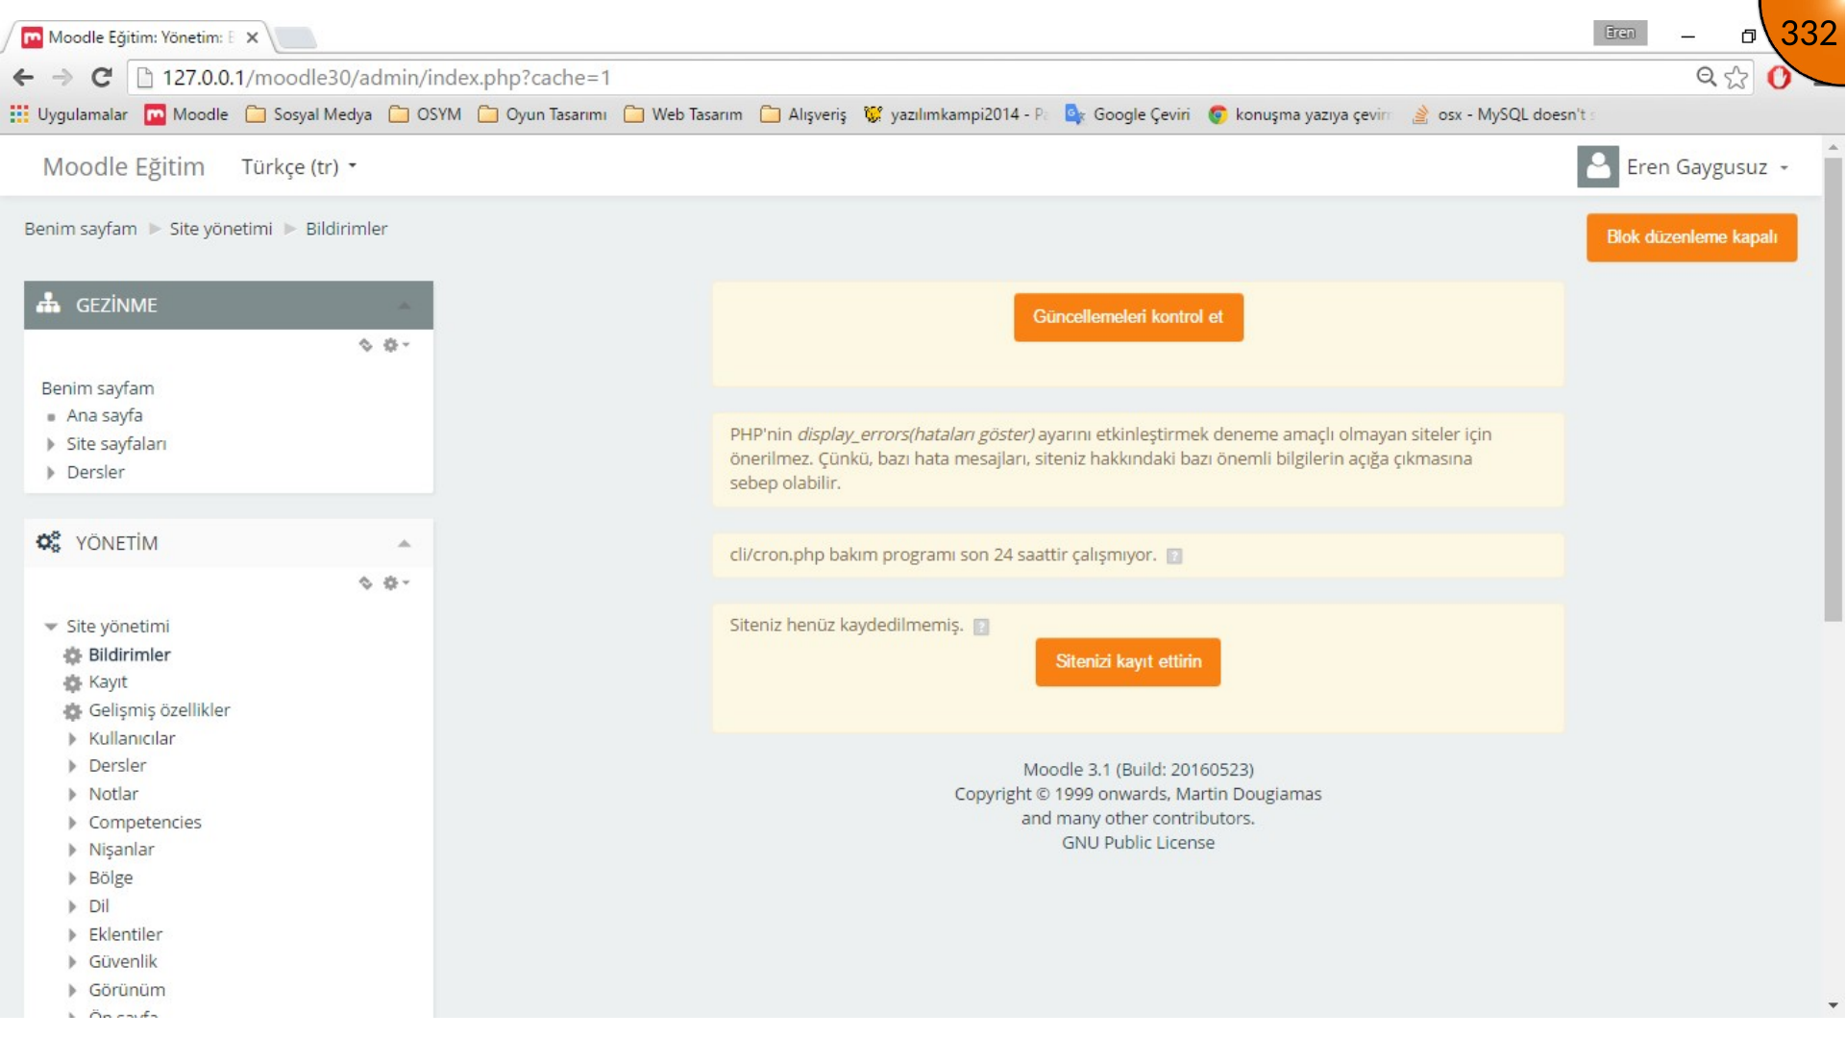Open the Web Tasarım bookmark folder
Image resolution: width=1846 pixels, height=1038 pixels.
[x=683, y=114]
